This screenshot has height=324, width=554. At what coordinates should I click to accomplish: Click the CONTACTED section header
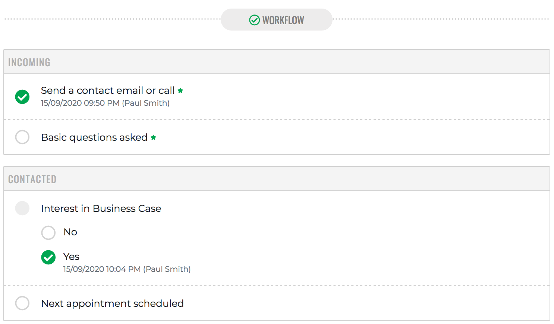coord(277,179)
